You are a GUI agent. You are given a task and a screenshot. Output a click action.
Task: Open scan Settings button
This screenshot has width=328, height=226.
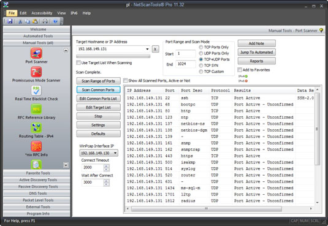click(x=98, y=125)
